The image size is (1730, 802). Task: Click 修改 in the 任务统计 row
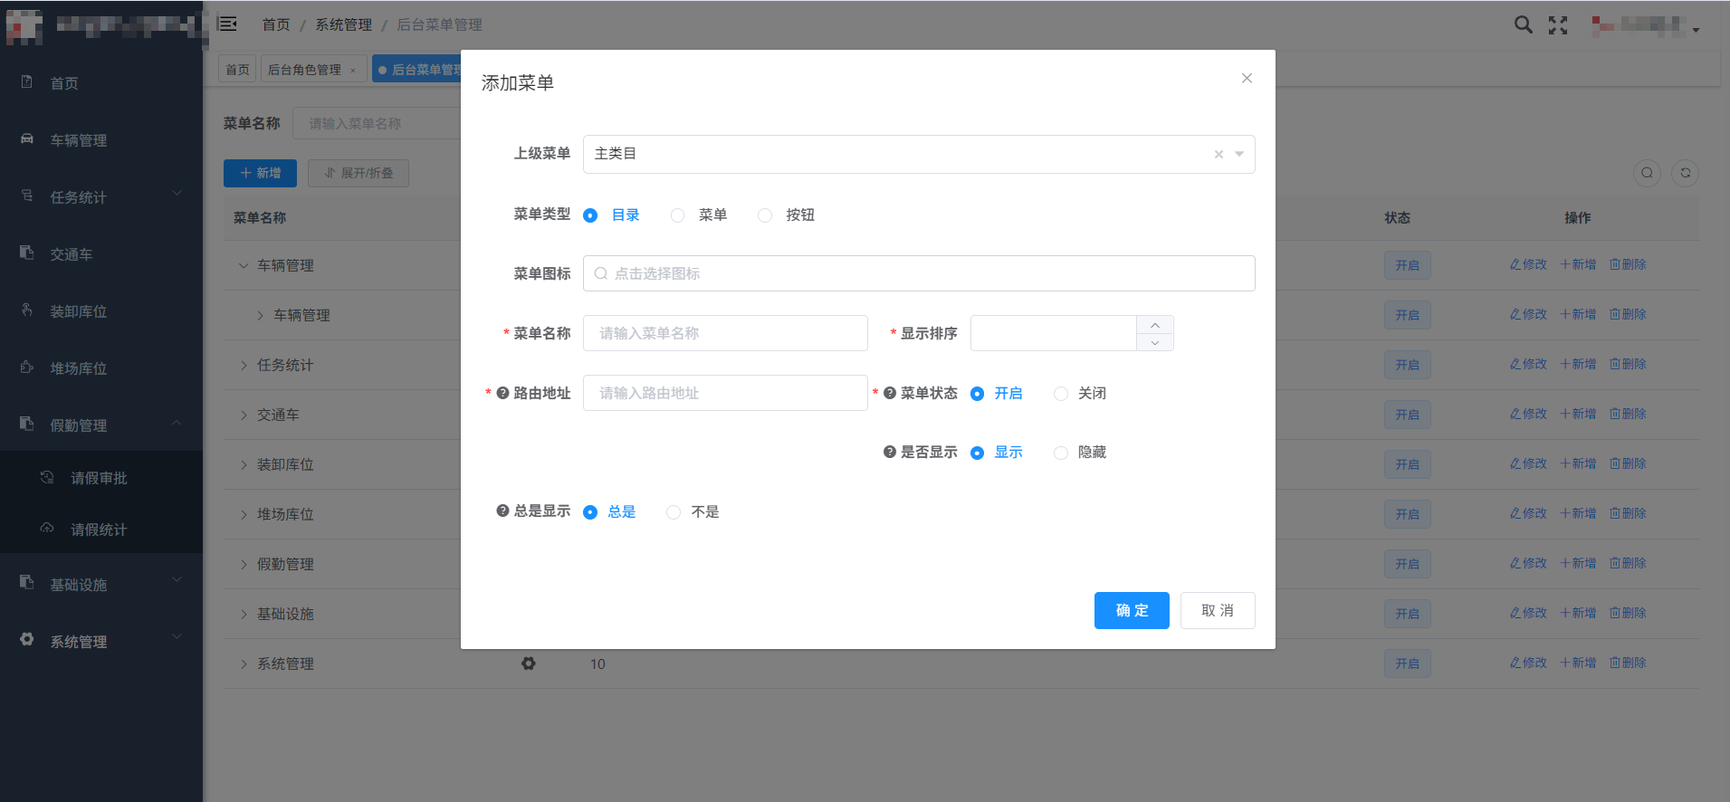click(x=1528, y=364)
